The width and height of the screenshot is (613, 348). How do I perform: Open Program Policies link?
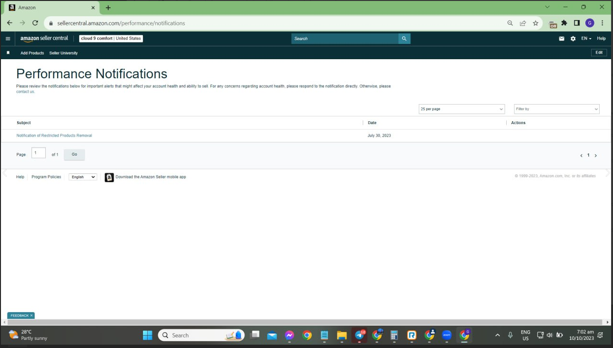click(46, 177)
